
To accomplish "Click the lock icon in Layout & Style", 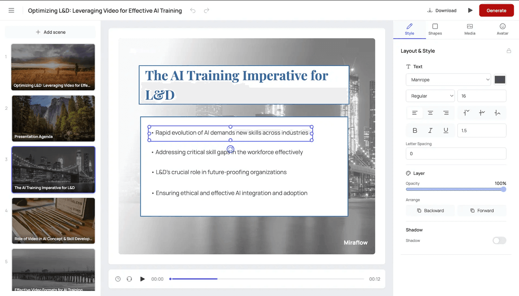I will pyautogui.click(x=509, y=51).
